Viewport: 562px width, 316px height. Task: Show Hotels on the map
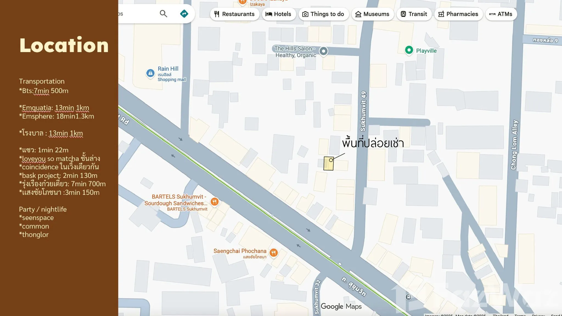pos(279,14)
